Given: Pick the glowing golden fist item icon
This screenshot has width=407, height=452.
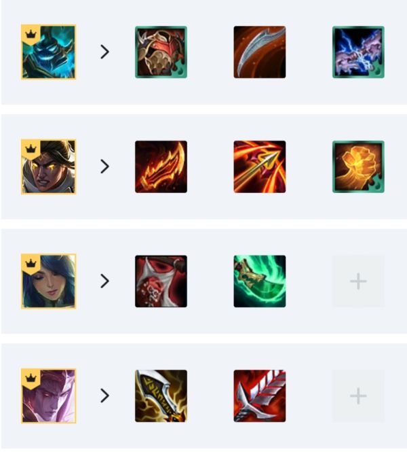Looking at the screenshot, I should [x=358, y=167].
